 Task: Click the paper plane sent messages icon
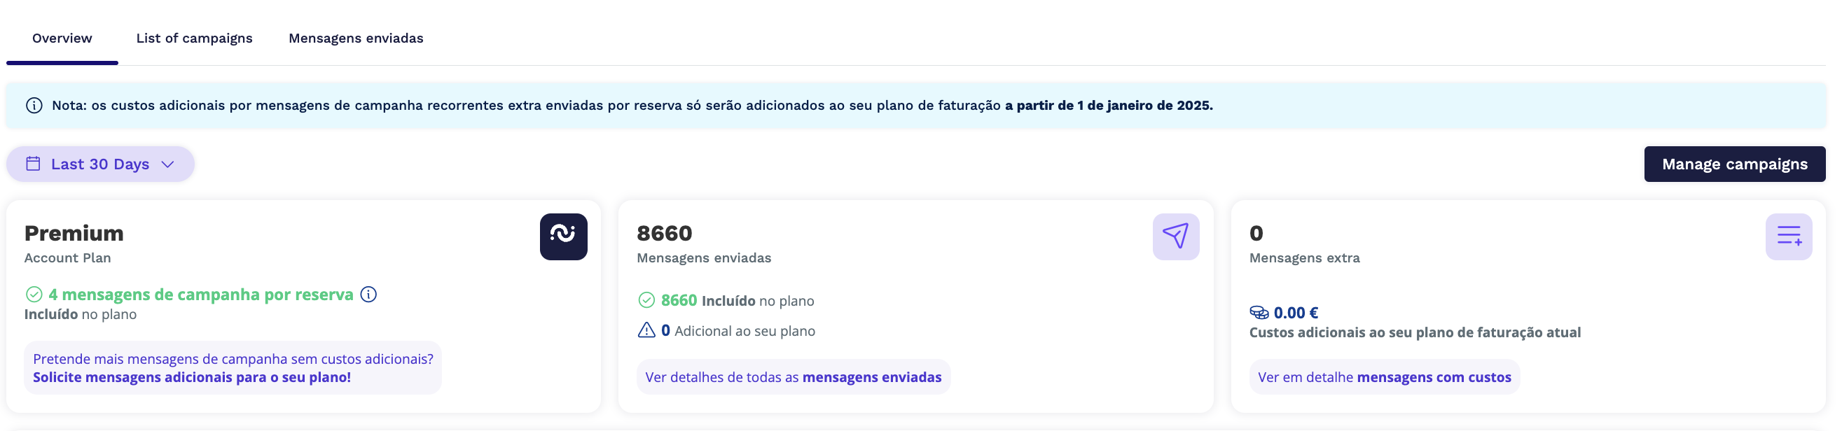(x=1175, y=236)
